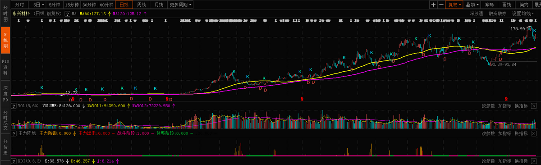Click 加指标 in VOL panel
This screenshot has width=541, height=165.
point(505,106)
